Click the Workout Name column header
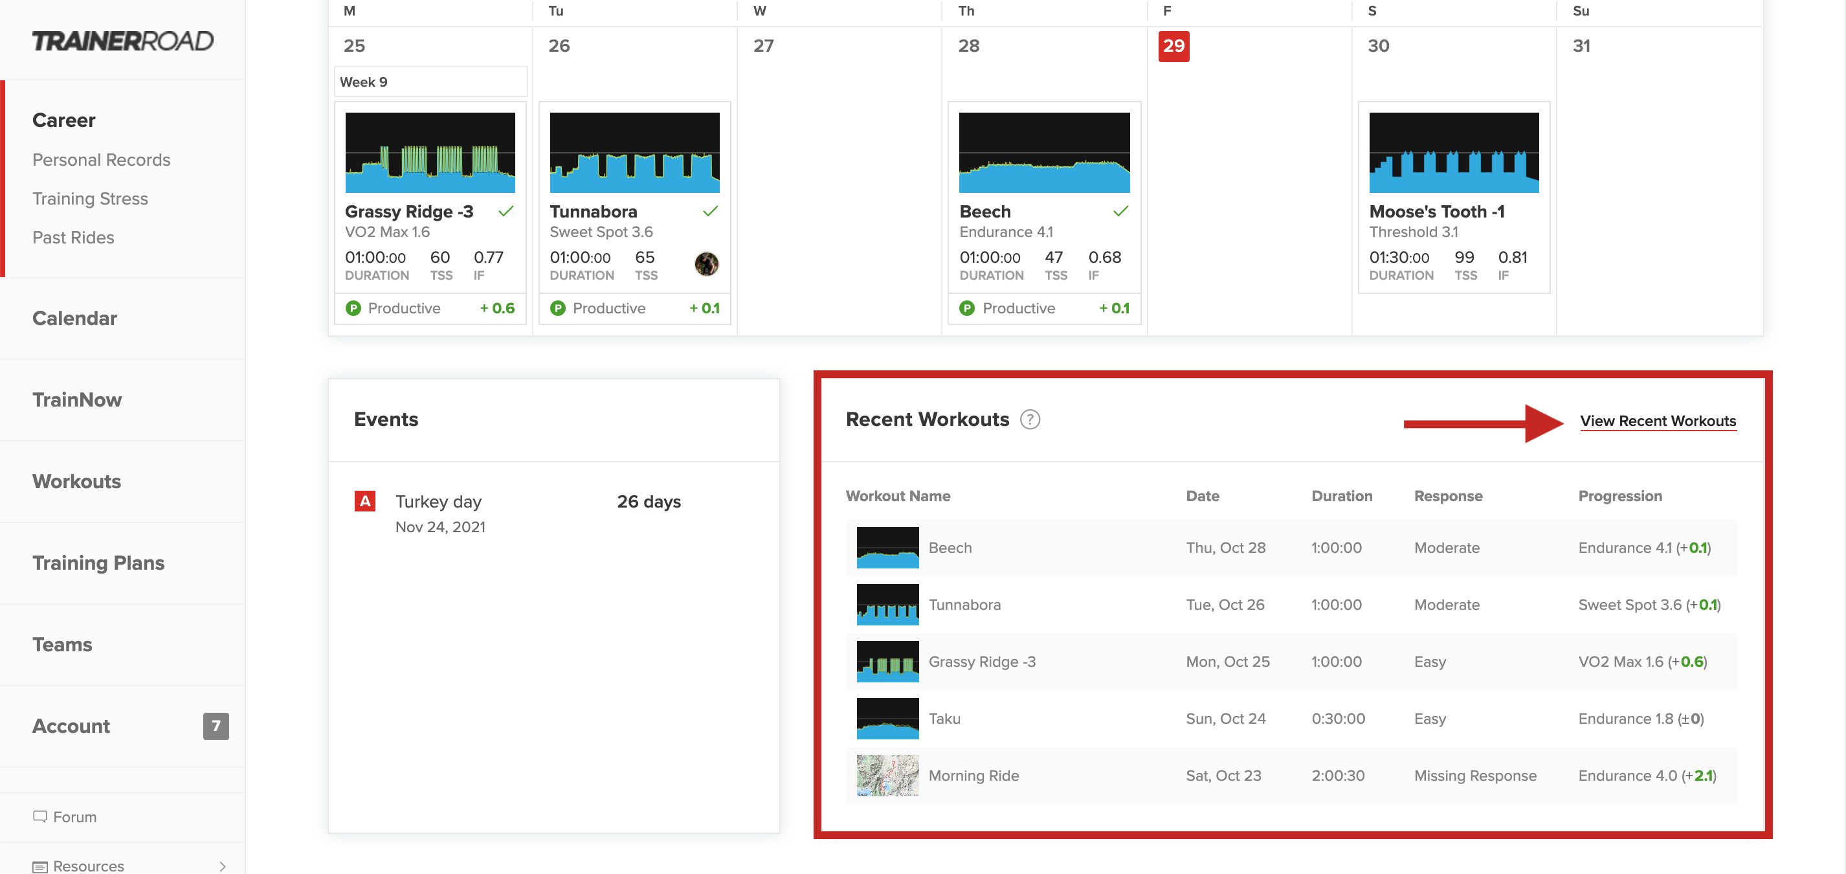The width and height of the screenshot is (1846, 874). click(x=898, y=496)
